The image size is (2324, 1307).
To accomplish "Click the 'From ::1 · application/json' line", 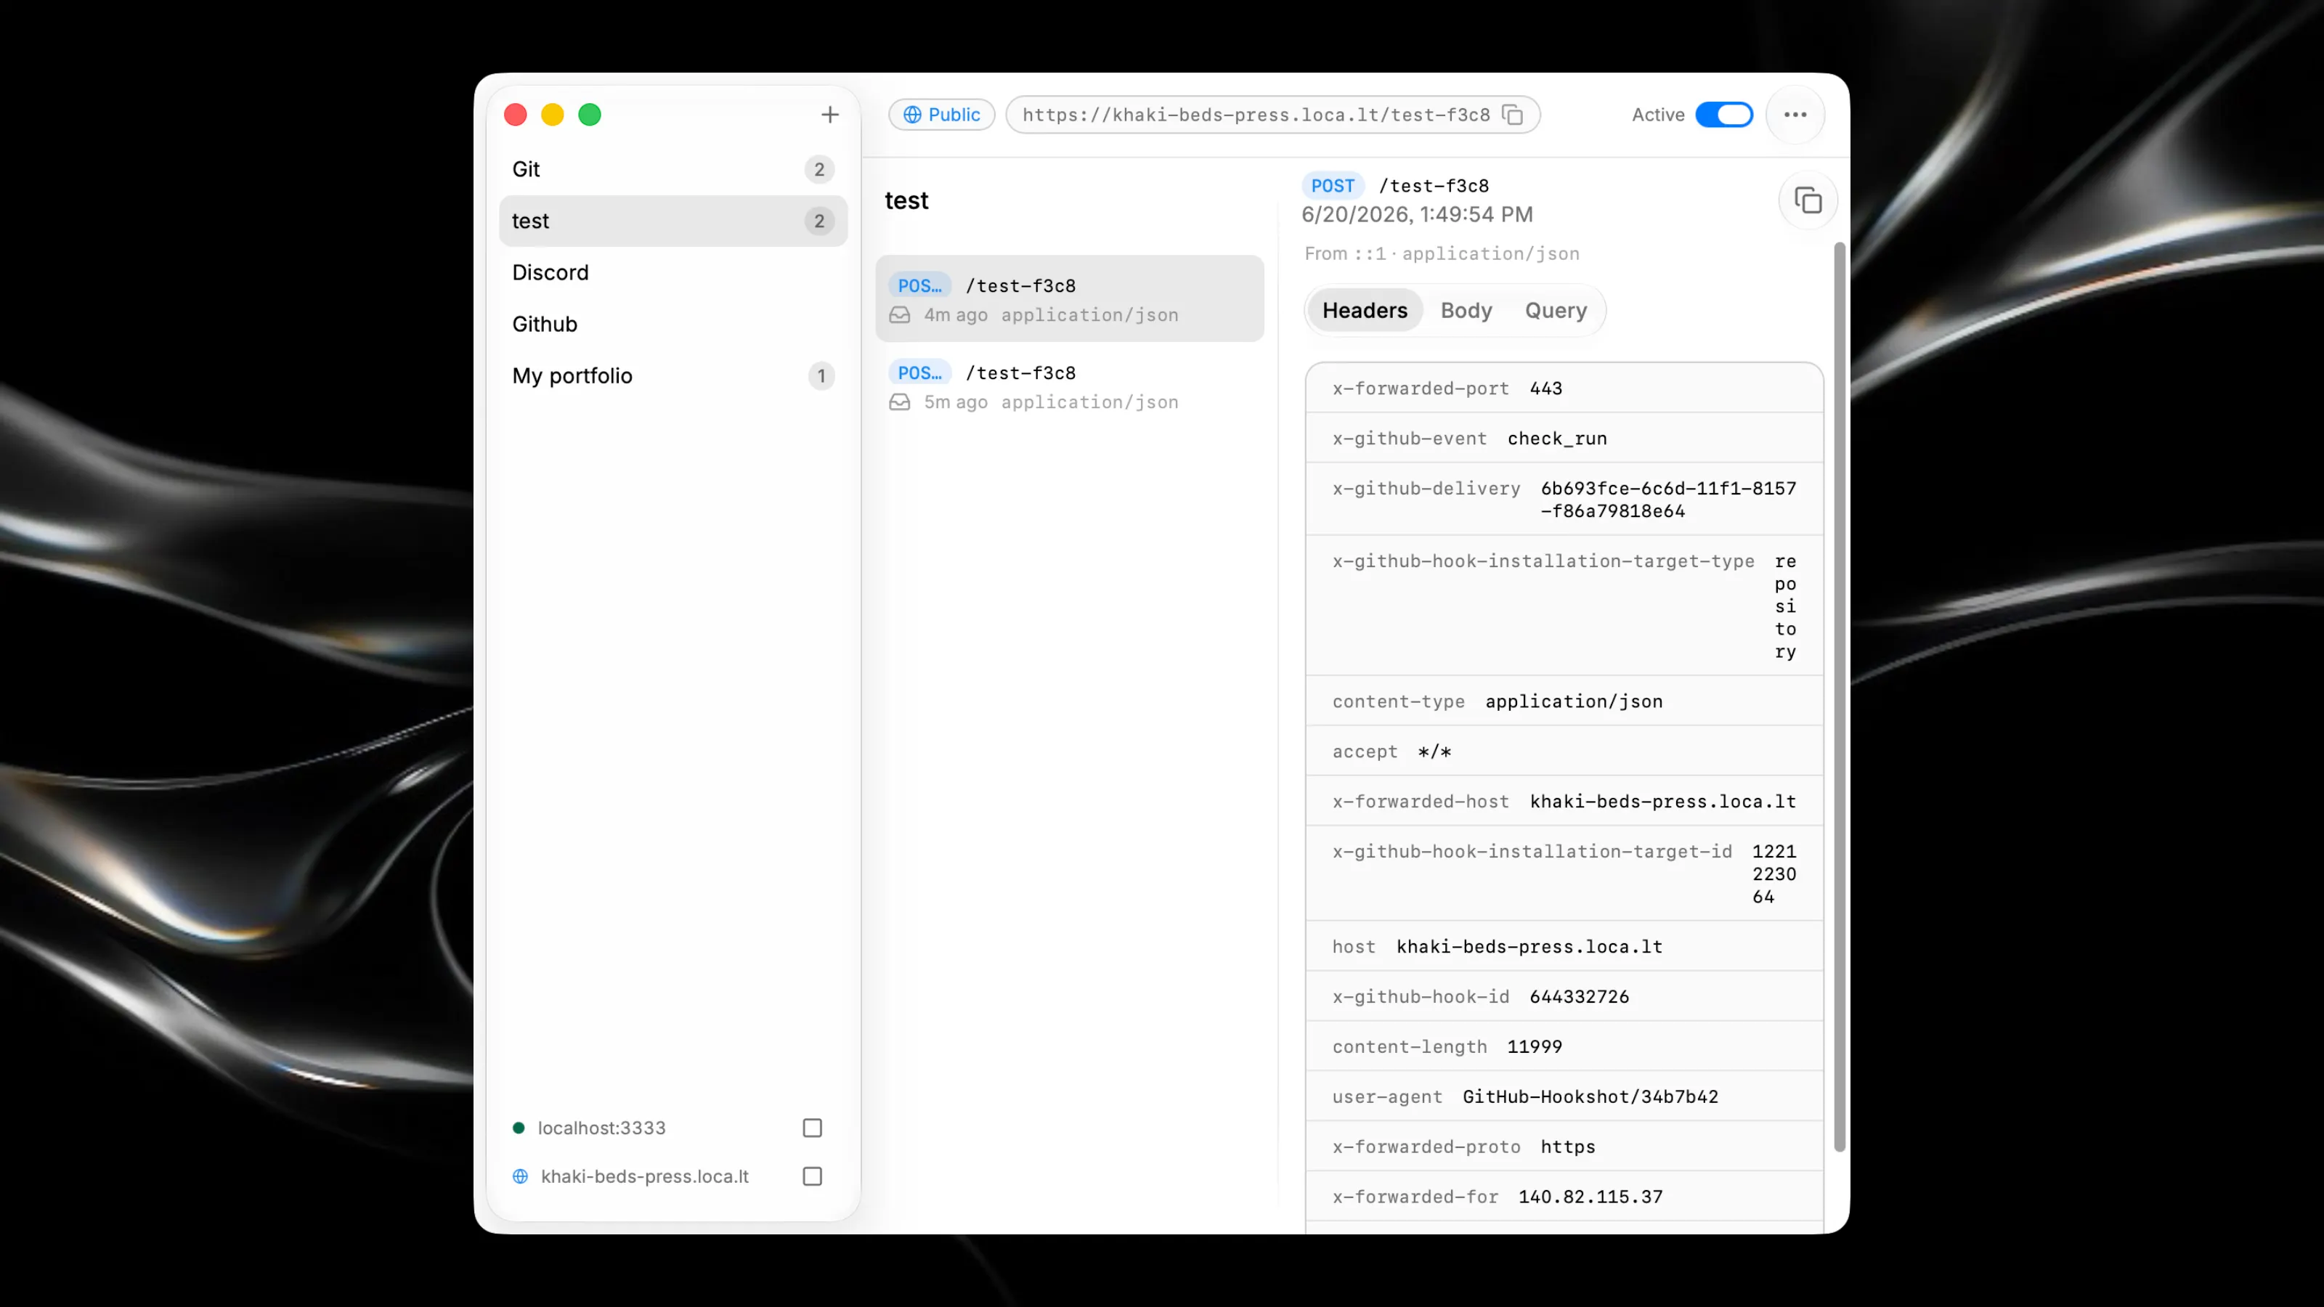I will pos(1442,253).
